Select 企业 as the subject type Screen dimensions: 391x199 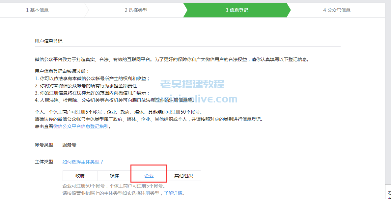tap(149, 175)
